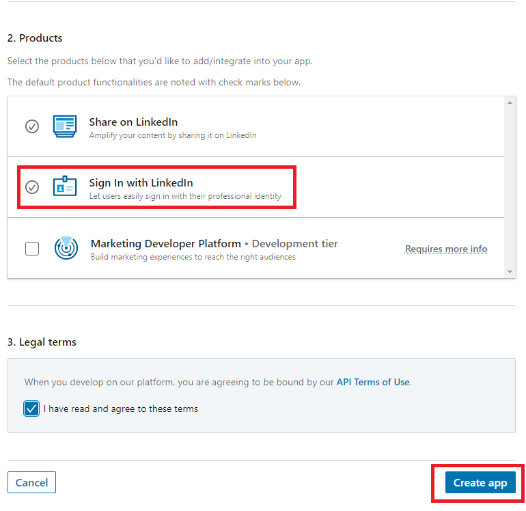Toggle the Sign In with LinkedIn check mark
The image size is (526, 511).
pyautogui.click(x=32, y=187)
